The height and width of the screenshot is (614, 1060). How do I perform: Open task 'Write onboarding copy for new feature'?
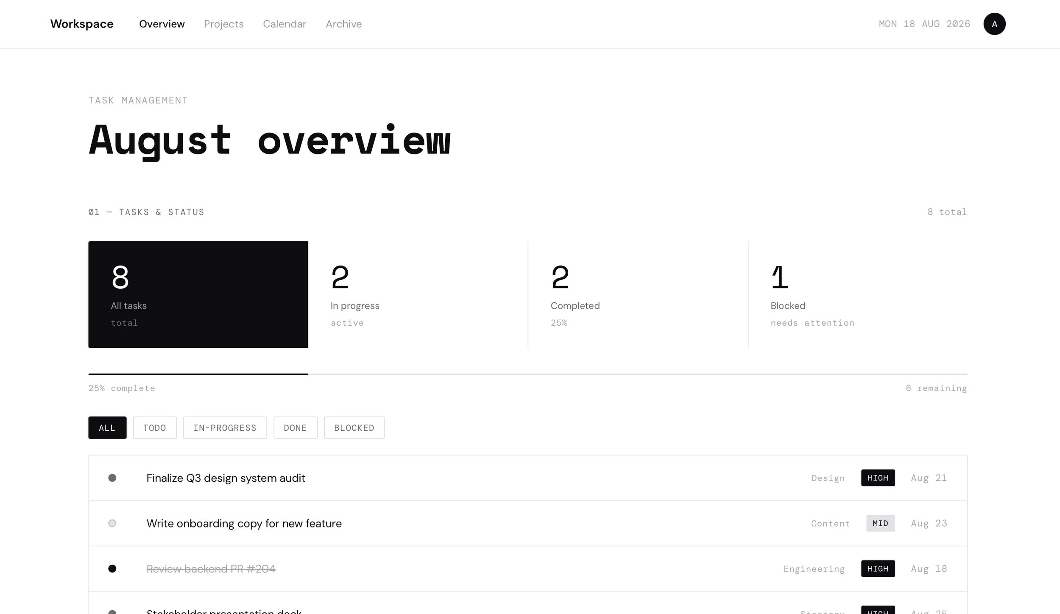244,523
